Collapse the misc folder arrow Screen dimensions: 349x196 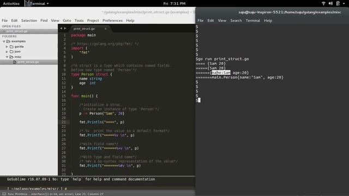7,57
